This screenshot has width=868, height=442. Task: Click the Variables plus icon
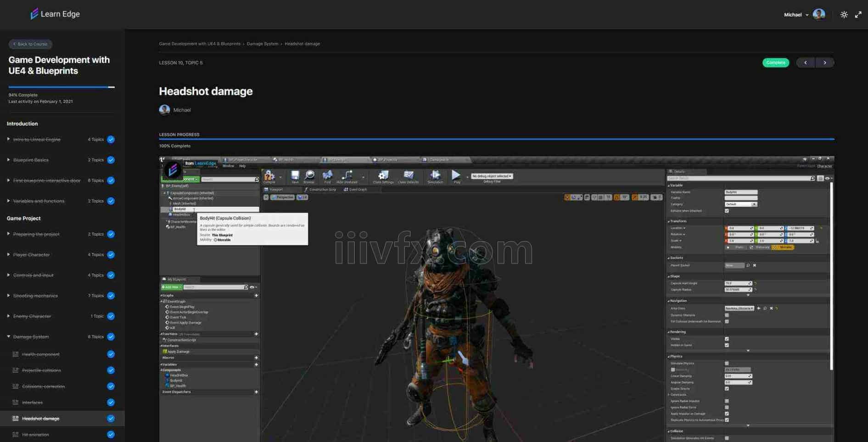tap(256, 365)
